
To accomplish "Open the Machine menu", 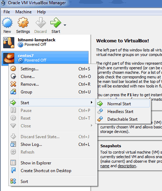I will point(23,12).
